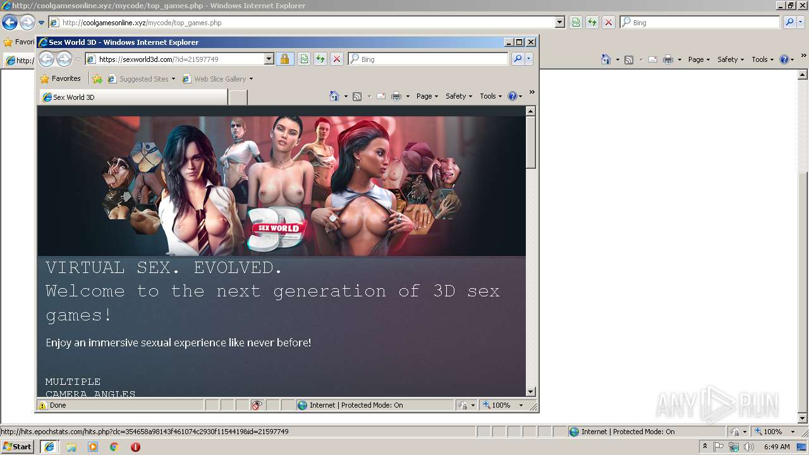Stop loading in the coolgamesonline main window

pos(609,23)
